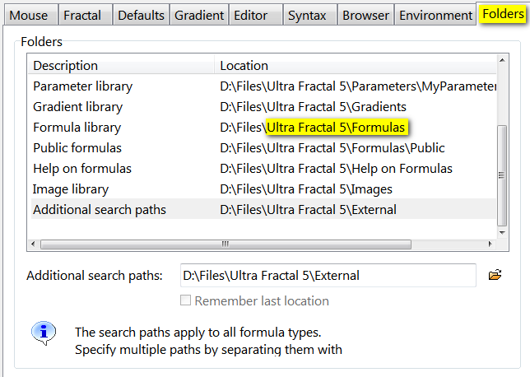Open the browse folder icon
Screen dimensions: 530x377
495,275
